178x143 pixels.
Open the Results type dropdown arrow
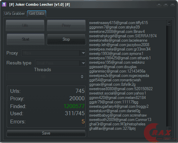(83, 63)
